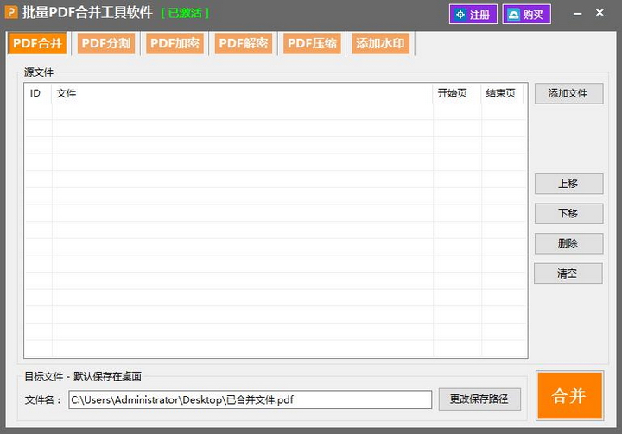
Task: Open the 注册 registration button
Action: tap(473, 15)
